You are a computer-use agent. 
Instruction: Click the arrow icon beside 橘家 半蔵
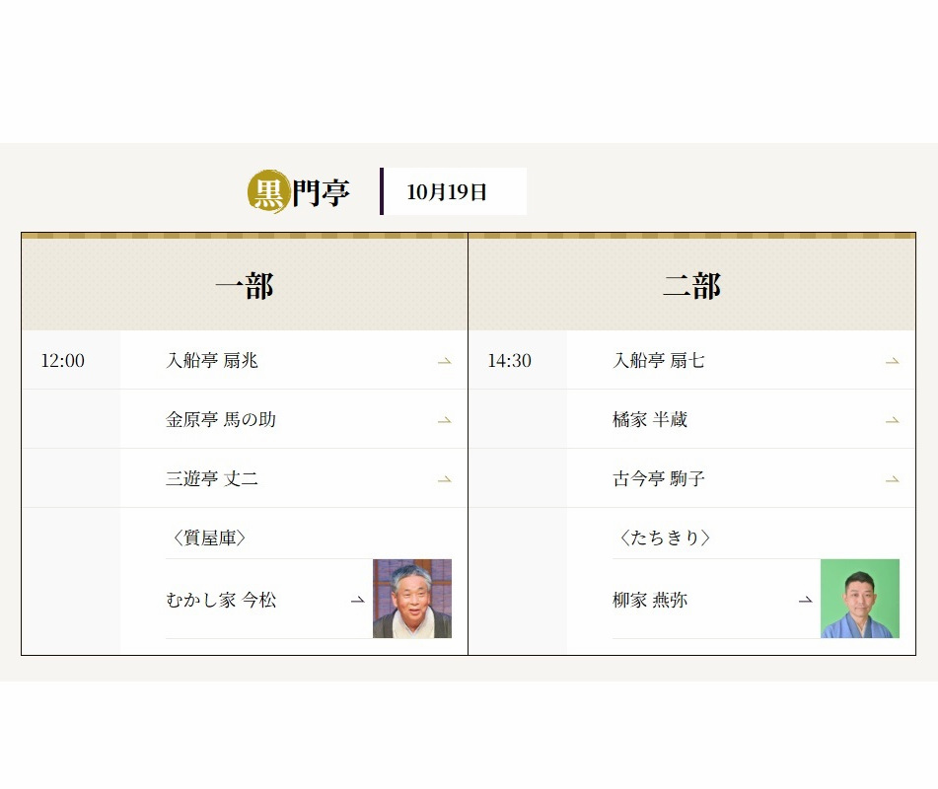coord(892,420)
